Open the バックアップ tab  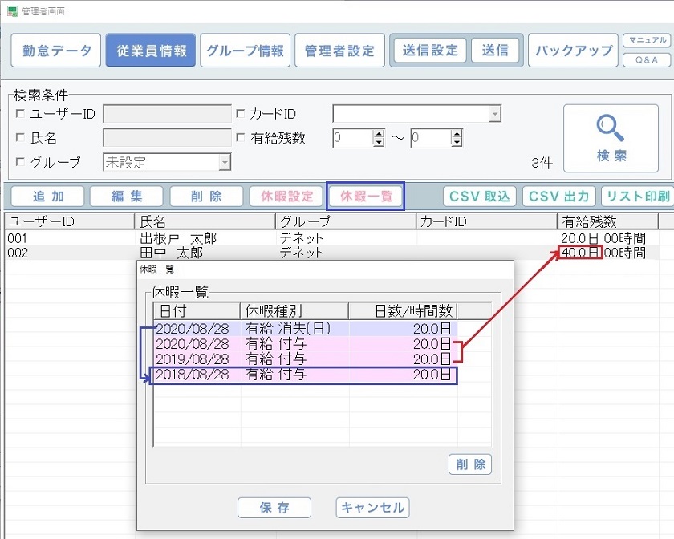pyautogui.click(x=573, y=51)
